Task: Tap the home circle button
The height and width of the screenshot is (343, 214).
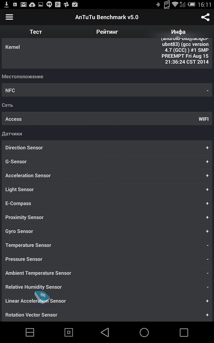Action: click(144, 332)
